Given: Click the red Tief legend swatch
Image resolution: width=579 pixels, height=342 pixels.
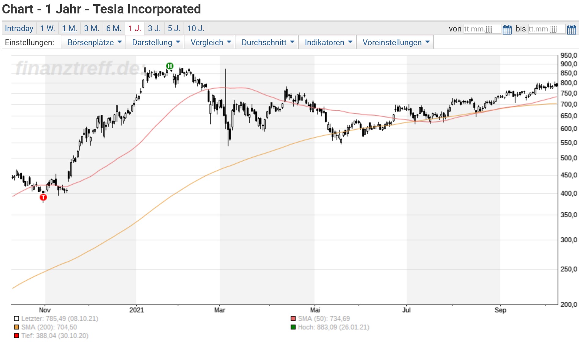Looking at the screenshot, I should click(x=16, y=336).
